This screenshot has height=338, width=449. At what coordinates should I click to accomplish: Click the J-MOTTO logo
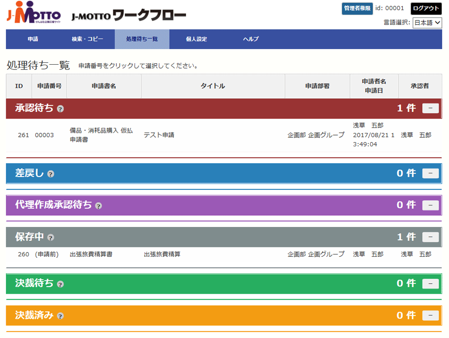pos(34,14)
